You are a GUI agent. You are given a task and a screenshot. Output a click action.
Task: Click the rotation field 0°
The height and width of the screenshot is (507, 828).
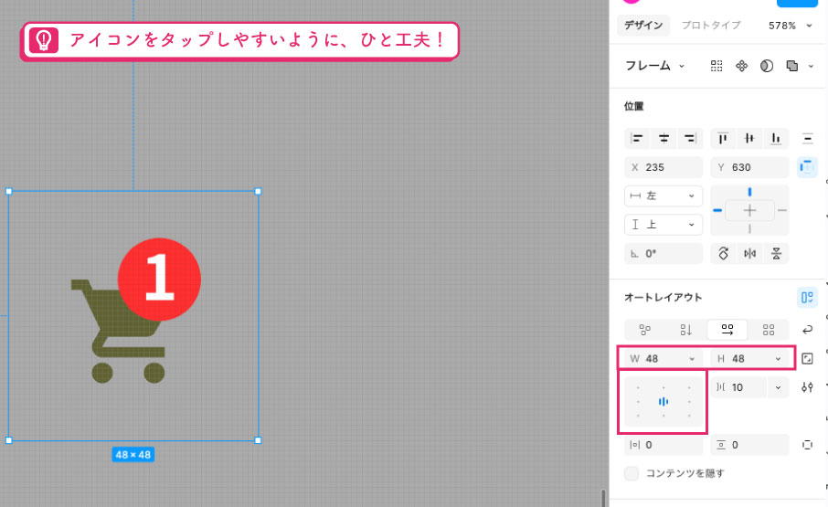click(x=663, y=253)
